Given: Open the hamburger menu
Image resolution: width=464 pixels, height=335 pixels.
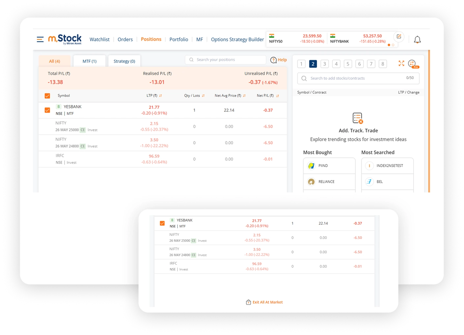Looking at the screenshot, I should point(40,40).
